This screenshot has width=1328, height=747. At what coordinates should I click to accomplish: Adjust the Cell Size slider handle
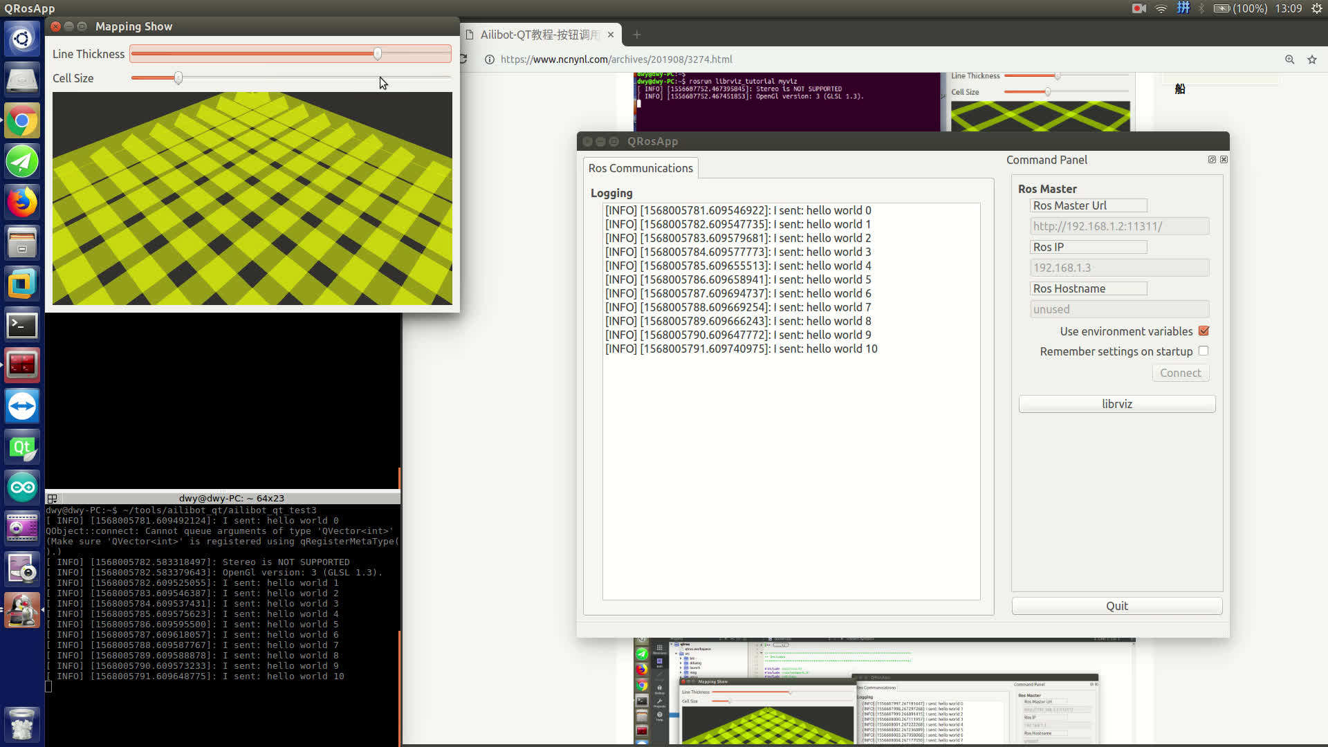178,78
